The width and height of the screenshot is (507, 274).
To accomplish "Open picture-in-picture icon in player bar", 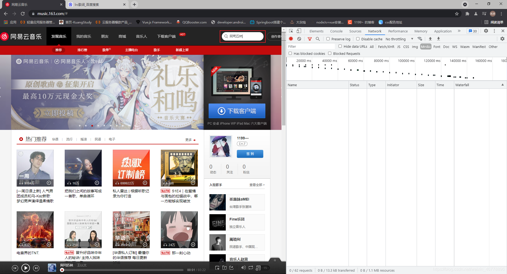I will coord(217,268).
